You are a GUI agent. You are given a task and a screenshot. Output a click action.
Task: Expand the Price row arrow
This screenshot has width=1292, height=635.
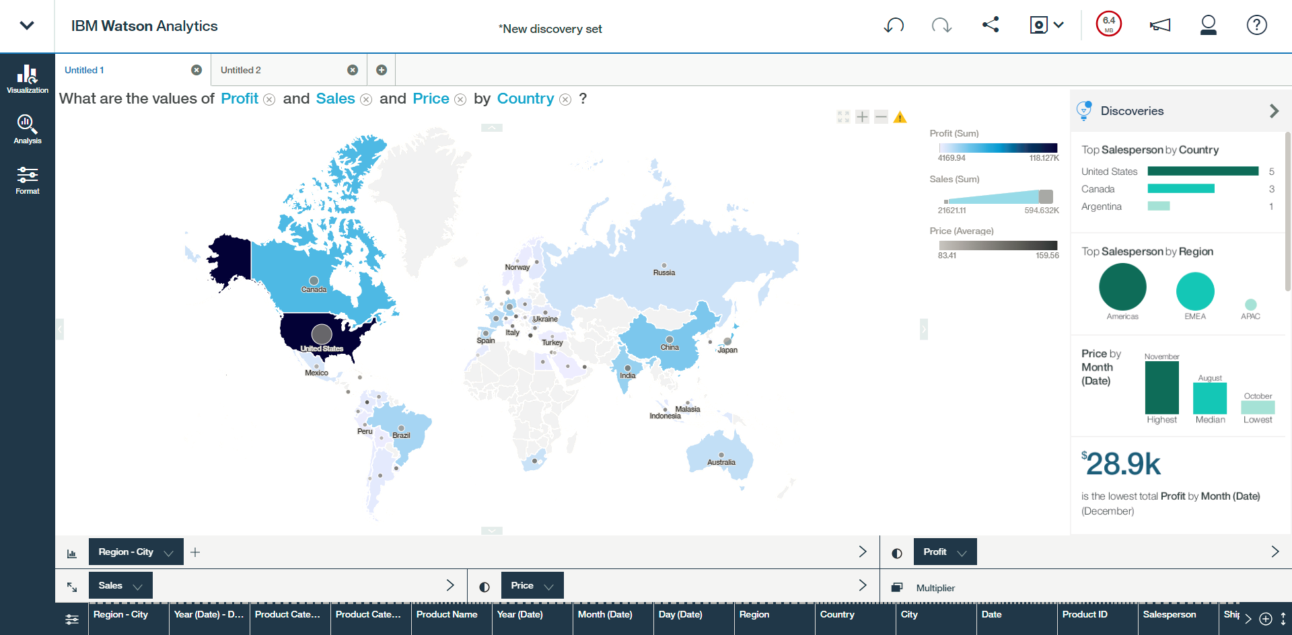click(x=863, y=585)
